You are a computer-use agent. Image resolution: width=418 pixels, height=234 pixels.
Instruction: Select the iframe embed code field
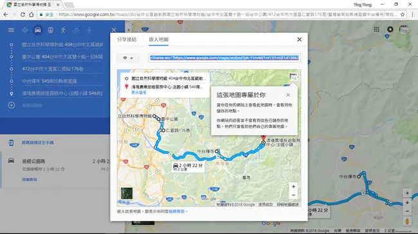(224, 58)
